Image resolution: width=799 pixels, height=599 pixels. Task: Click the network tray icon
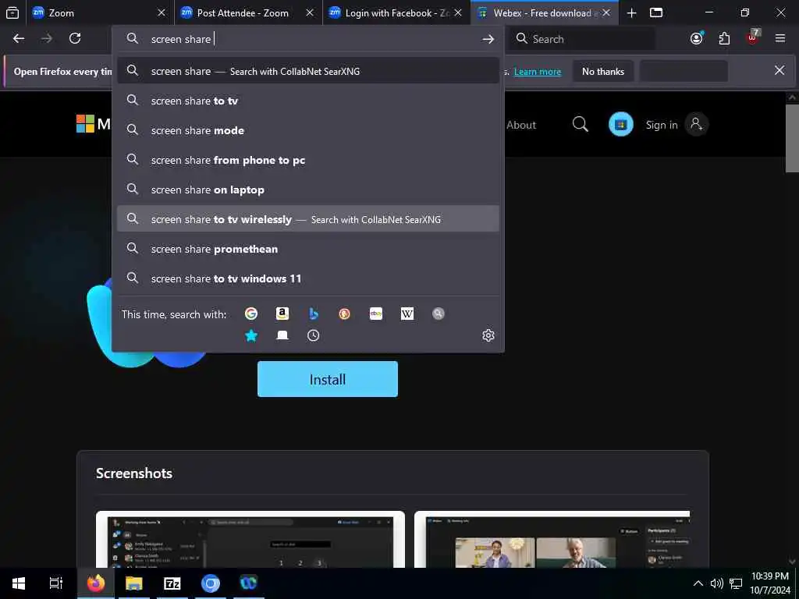click(735, 583)
